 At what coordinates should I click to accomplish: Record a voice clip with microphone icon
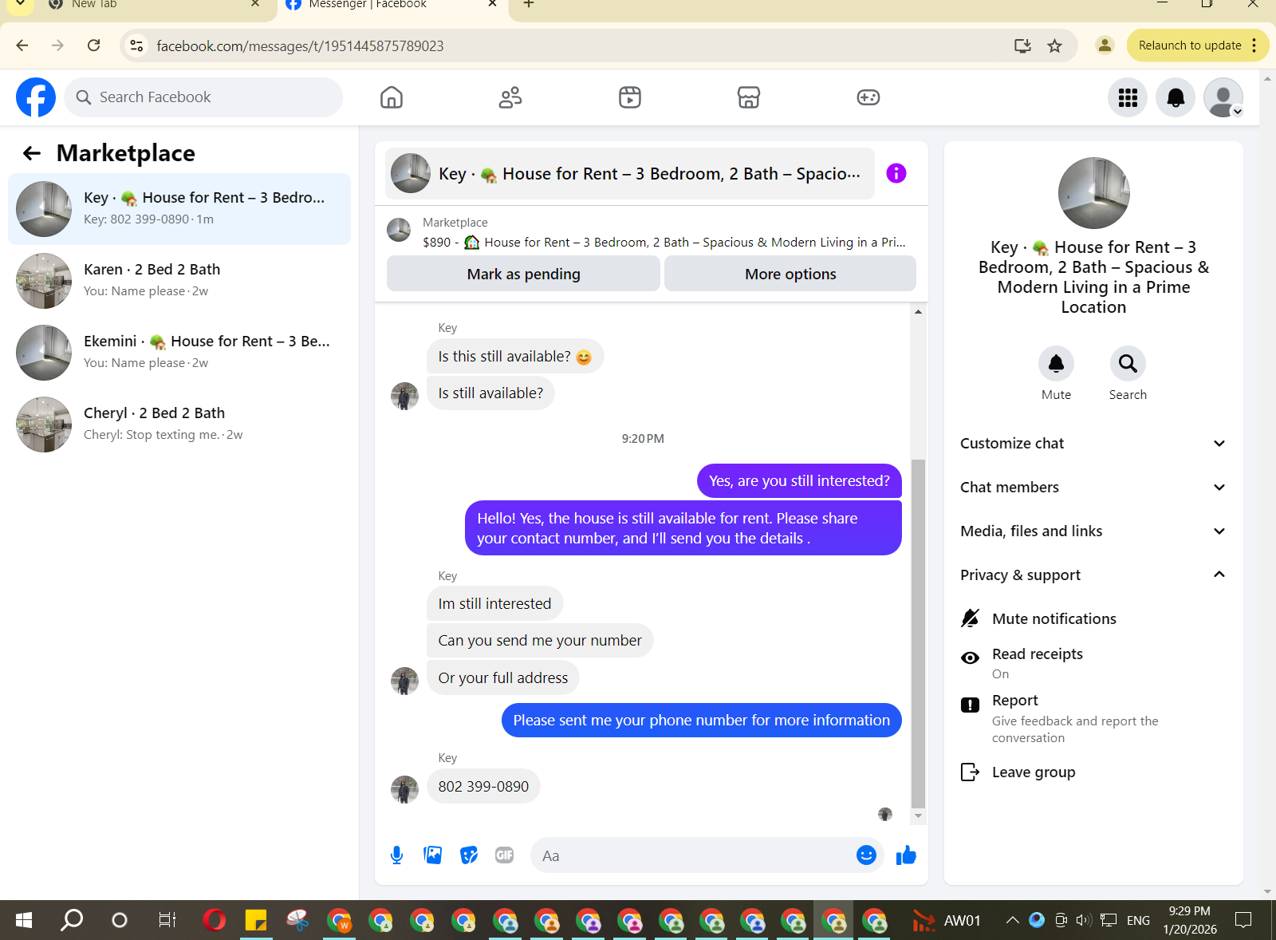396,855
